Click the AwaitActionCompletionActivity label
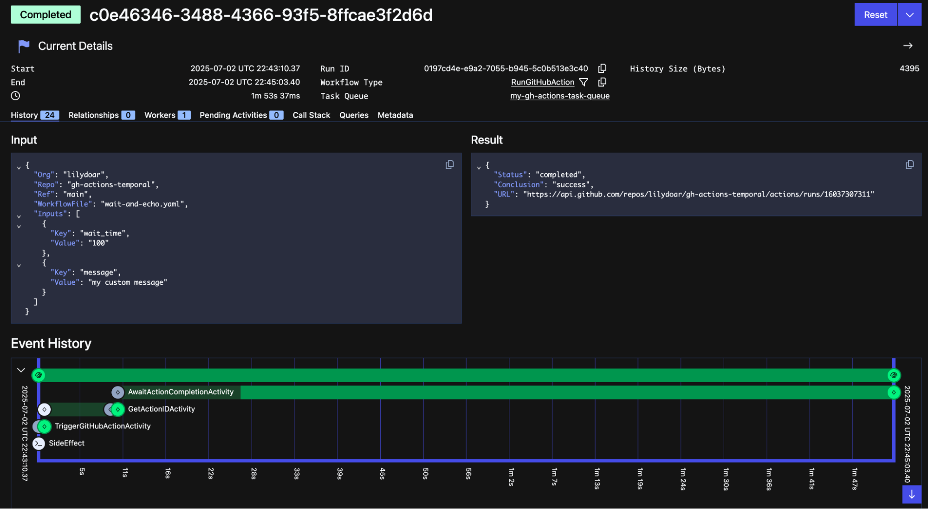This screenshot has height=509, width=928. pyautogui.click(x=181, y=392)
